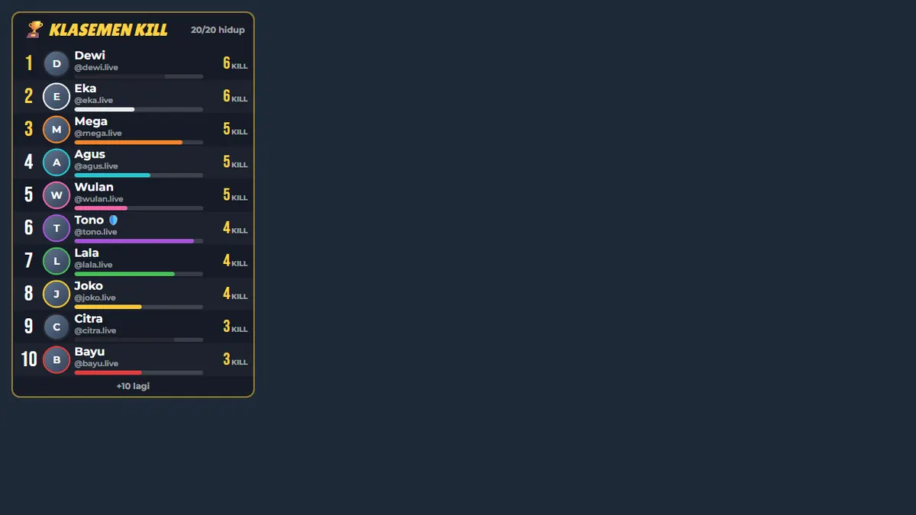The image size is (916, 515).
Task: Click Eka's "6 KILL" score
Action: [235, 96]
